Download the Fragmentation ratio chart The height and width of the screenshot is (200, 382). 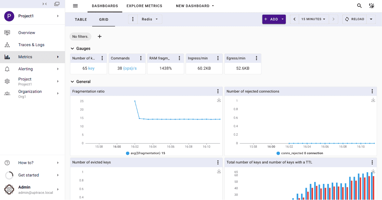tap(219, 100)
